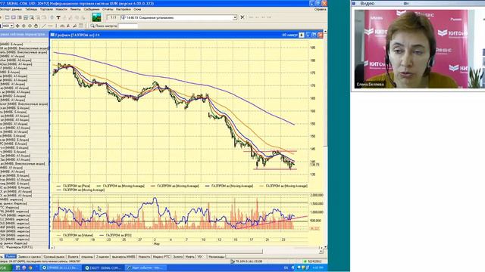Click the Елена Беляева name label on video
This screenshot has height=272, width=485.
click(370, 84)
